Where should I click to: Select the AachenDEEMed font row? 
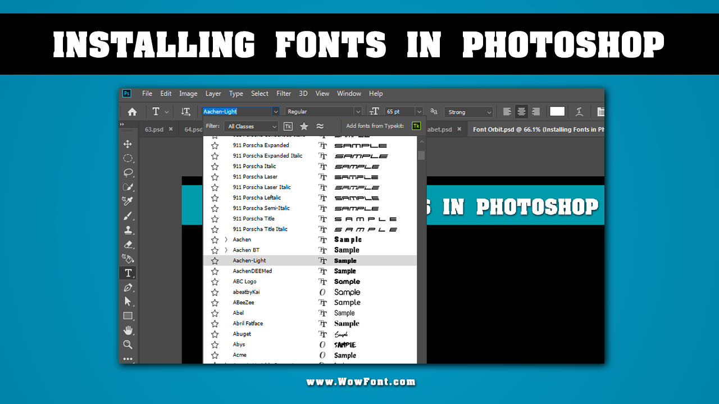[310, 271]
